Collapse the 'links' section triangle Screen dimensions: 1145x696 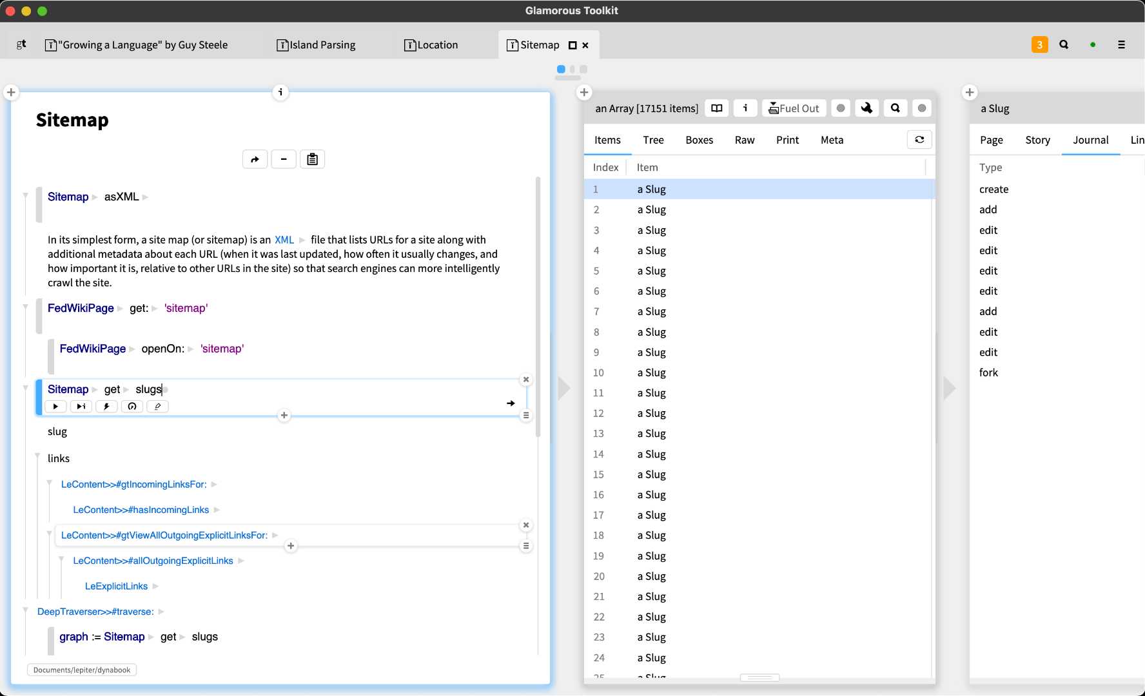[x=37, y=456]
